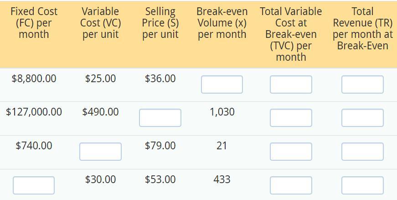
Task: Click Total Revenue input in 433 volume row
Action: [x=362, y=185]
